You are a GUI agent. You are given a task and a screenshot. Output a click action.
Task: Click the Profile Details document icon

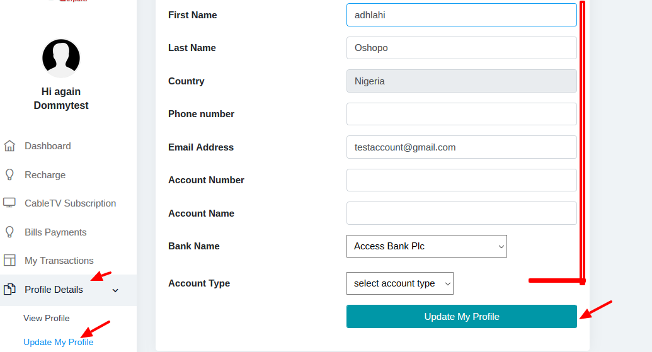(9, 290)
